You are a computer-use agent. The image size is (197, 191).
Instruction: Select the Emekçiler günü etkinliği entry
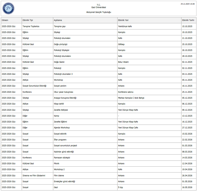(x=64, y=181)
